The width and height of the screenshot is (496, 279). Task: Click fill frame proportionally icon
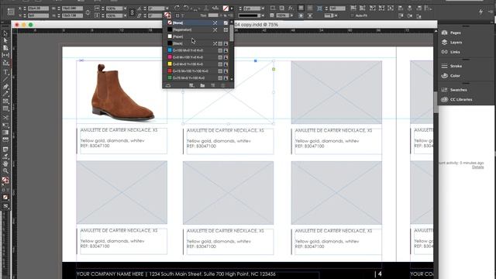point(353,8)
